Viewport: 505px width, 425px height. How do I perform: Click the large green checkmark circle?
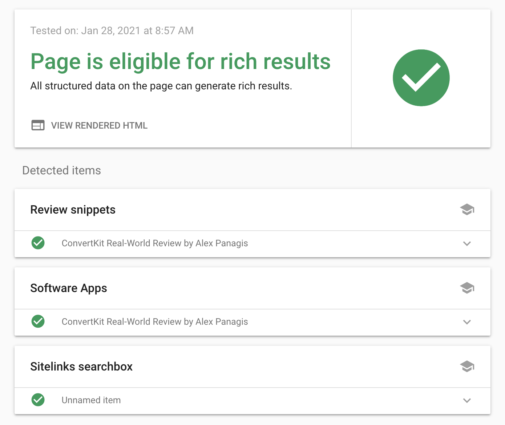point(421,78)
